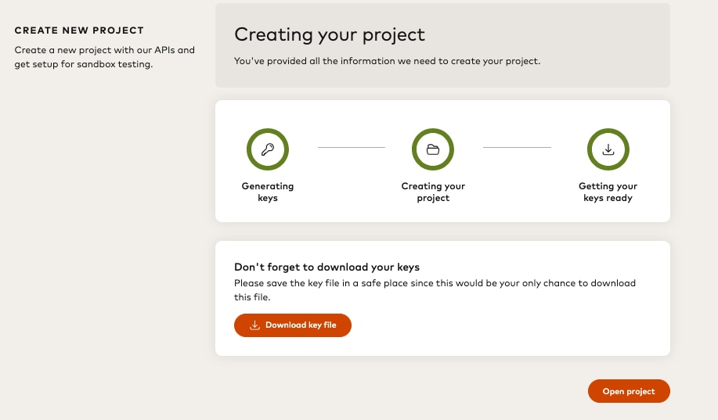Click the progress line between key and folder steps
The height and width of the screenshot is (420, 718).
(351, 147)
